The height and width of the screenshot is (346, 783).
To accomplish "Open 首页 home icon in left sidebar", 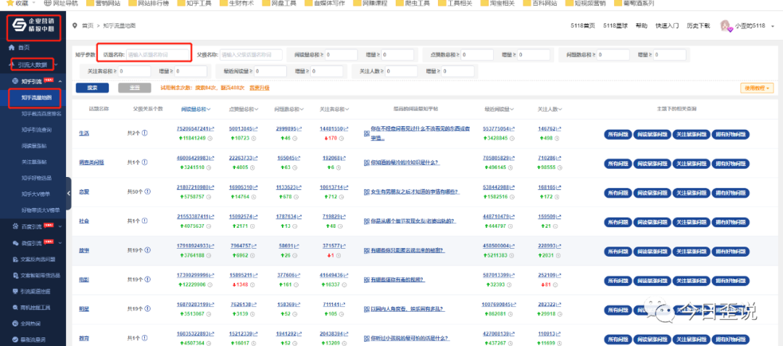I will tap(12, 47).
